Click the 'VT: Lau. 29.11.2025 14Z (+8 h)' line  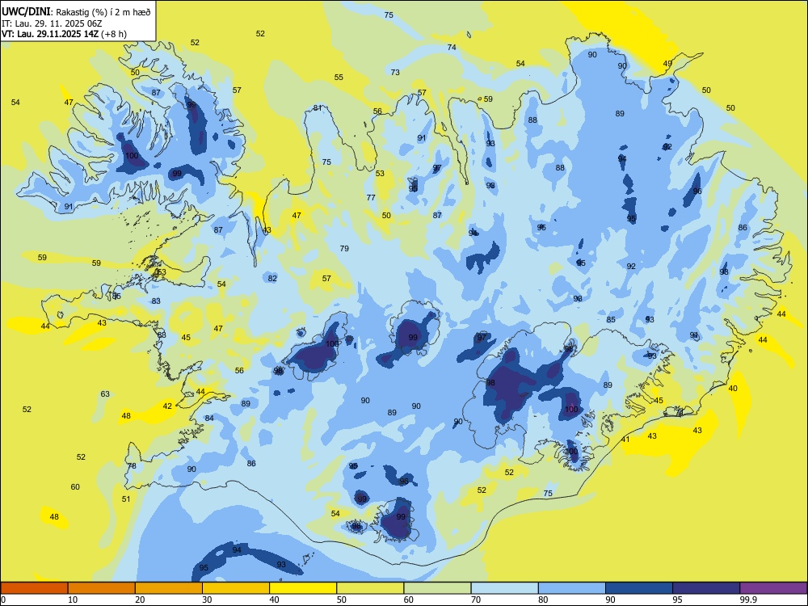point(64,34)
